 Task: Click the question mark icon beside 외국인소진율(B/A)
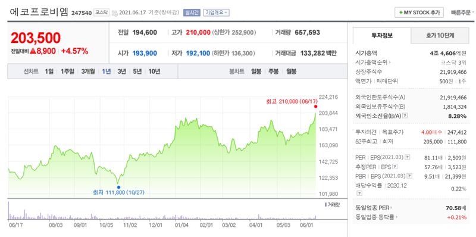click(405, 116)
